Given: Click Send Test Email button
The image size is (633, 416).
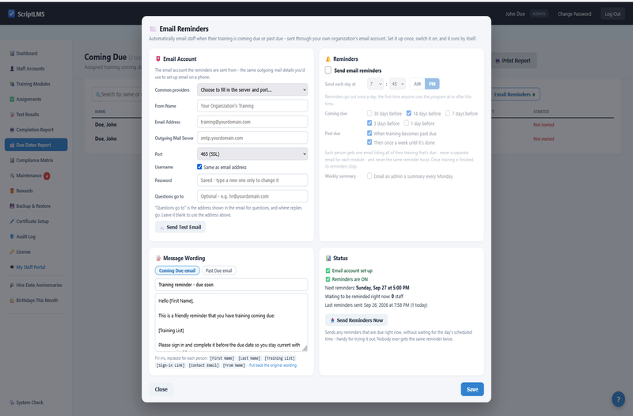Looking at the screenshot, I should tap(180, 227).
